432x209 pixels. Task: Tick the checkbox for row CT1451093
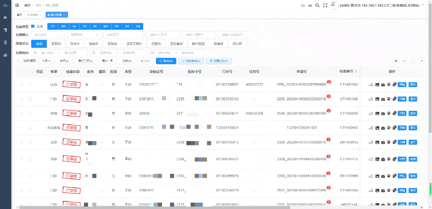click(30, 85)
